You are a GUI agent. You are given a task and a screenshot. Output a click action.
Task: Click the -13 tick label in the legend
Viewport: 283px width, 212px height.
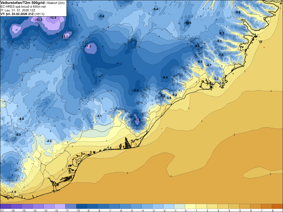(45, 210)
